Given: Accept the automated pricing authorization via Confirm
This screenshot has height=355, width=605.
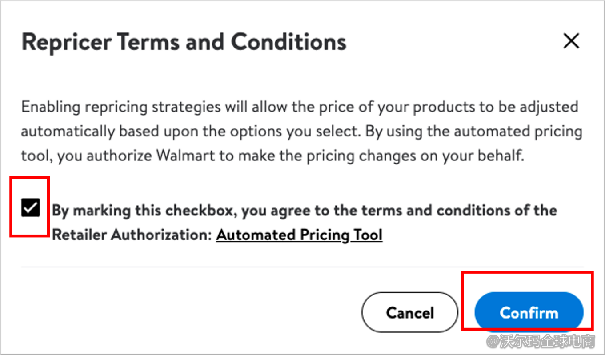Looking at the screenshot, I should (x=529, y=312).
